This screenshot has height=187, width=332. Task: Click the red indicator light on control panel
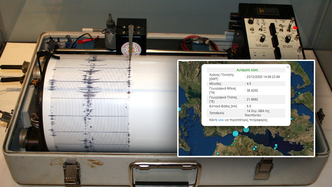click(x=295, y=28)
